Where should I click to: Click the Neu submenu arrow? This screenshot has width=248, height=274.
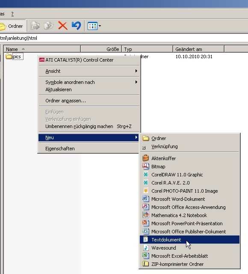pyautogui.click(x=136, y=137)
